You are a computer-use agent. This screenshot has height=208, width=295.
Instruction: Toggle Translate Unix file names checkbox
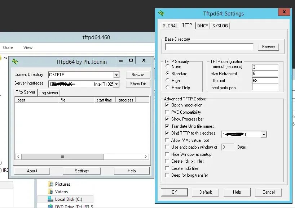coord(167,126)
